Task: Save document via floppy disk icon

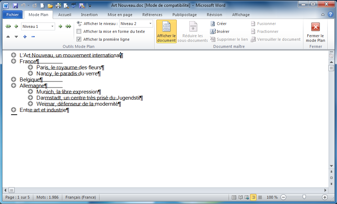Action: point(15,6)
